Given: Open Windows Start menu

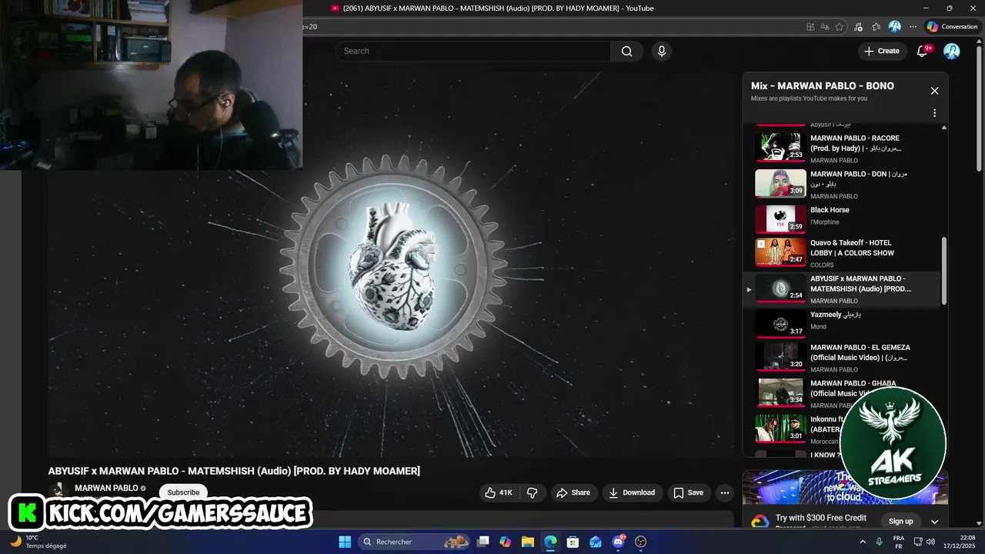Looking at the screenshot, I should [x=345, y=542].
